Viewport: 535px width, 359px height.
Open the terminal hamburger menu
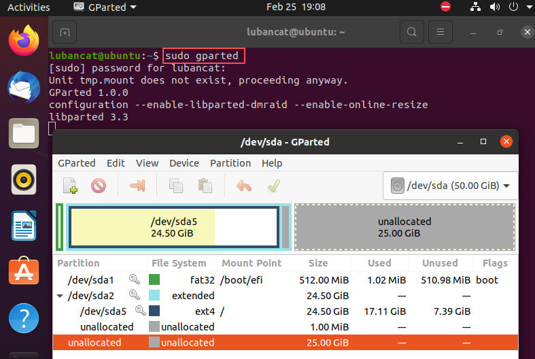pos(441,32)
